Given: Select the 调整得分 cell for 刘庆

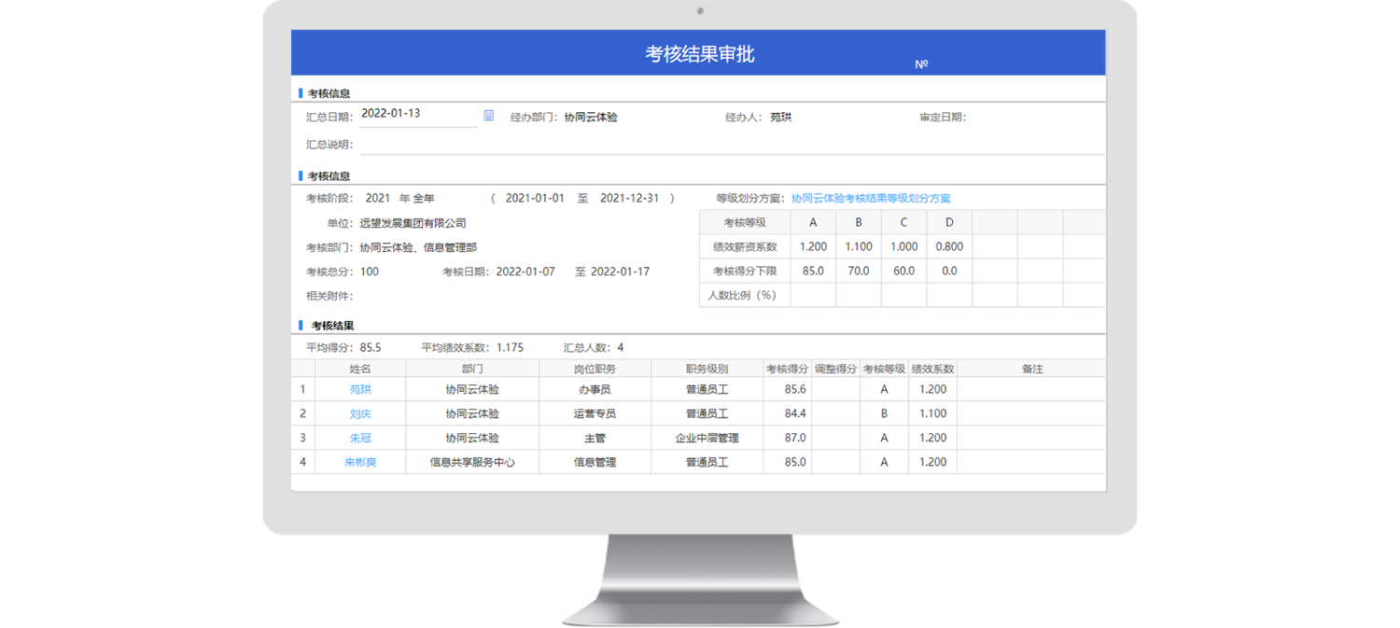Looking at the screenshot, I should [x=835, y=414].
